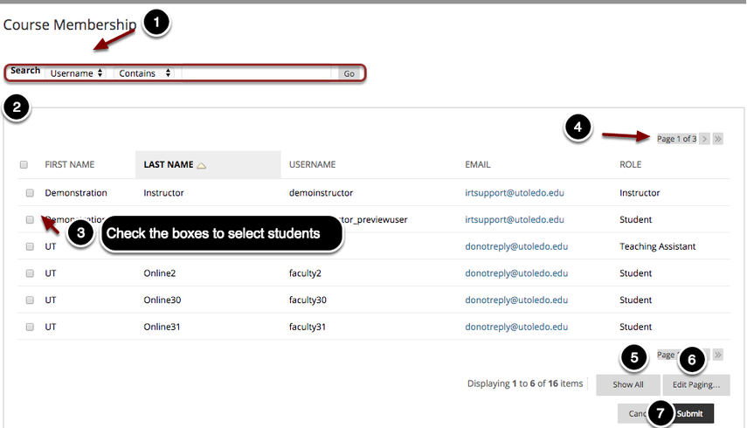This screenshot has height=428, width=747.
Task: Select the 'faculty30' username cell
Action: pyautogui.click(x=308, y=300)
